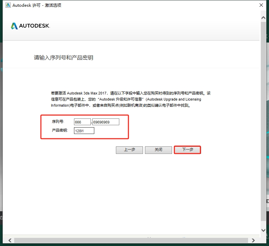Focus the serial number field 69696969
The image size is (269, 246).
tap(106, 122)
